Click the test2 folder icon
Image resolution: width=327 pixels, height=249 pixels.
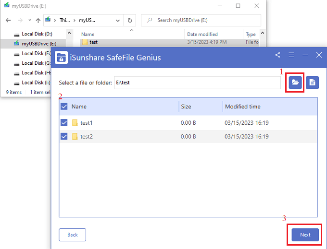[75, 136]
